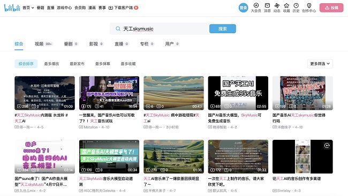Screen dimensions: 348x196
Task: Select 最多播放 sort option
Action: click(x=51, y=64)
